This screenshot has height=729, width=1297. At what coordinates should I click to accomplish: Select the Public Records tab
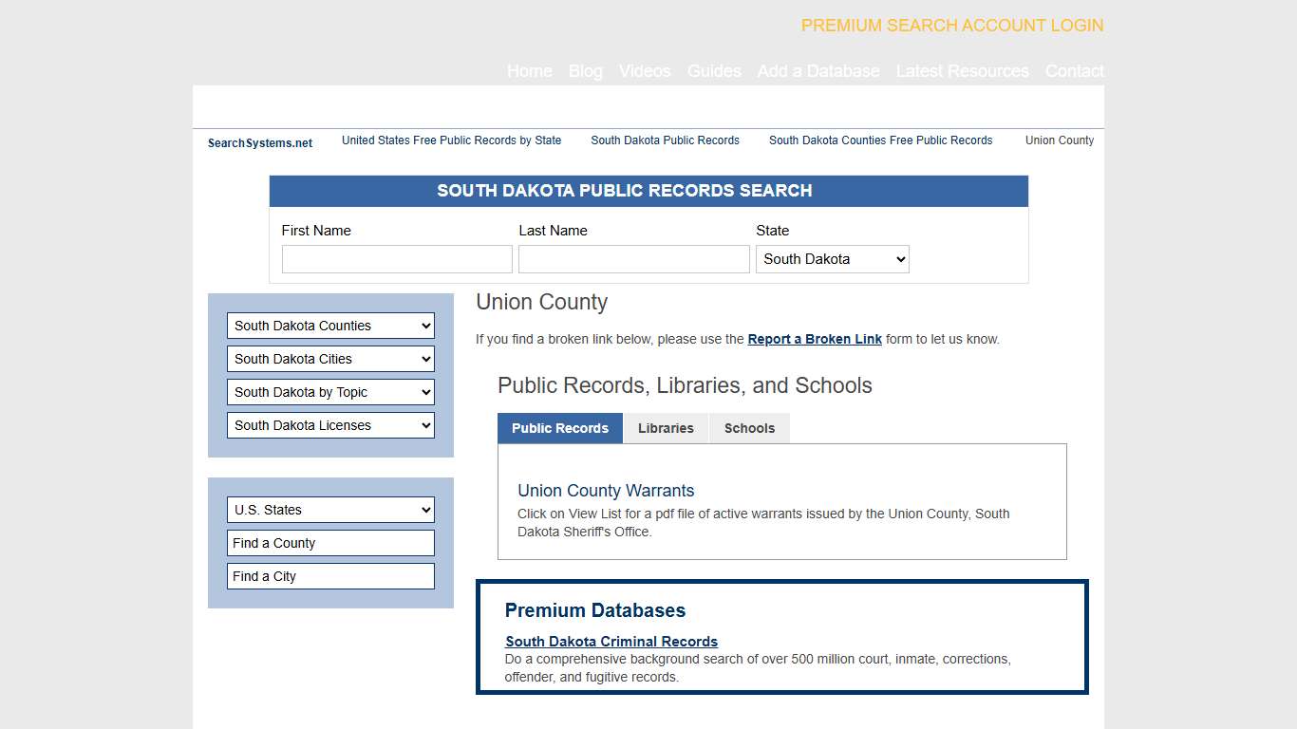(x=559, y=428)
